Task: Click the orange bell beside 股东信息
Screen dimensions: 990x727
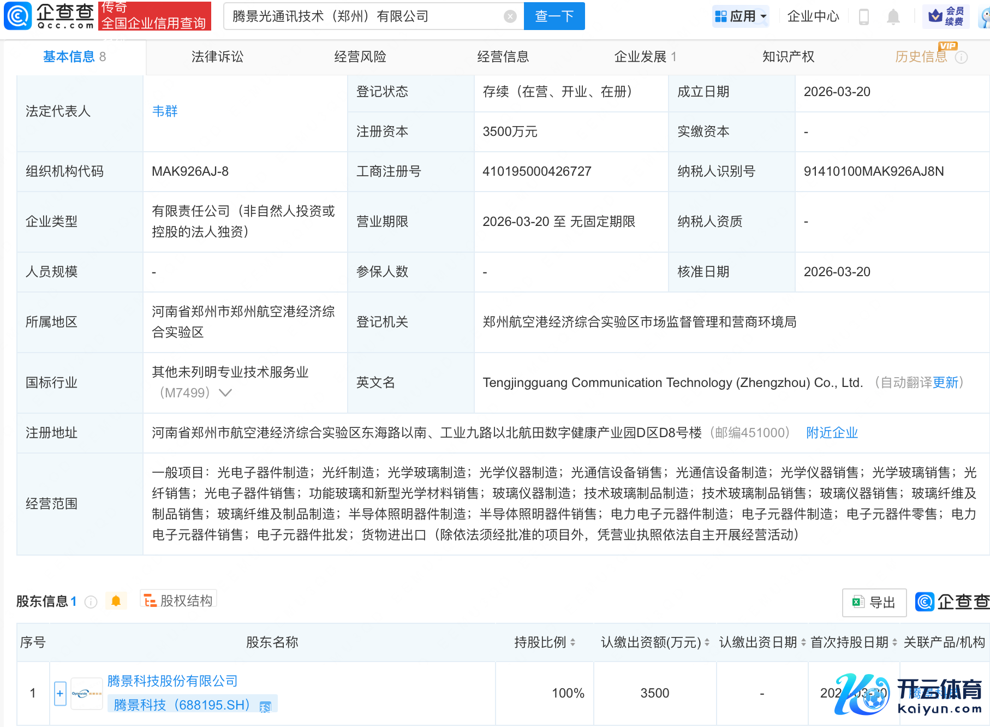Action: coord(116,601)
